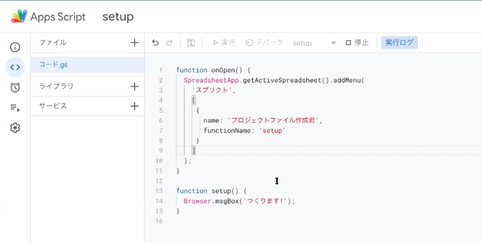Click the project title setup
The height and width of the screenshot is (243, 482).
pyautogui.click(x=118, y=17)
